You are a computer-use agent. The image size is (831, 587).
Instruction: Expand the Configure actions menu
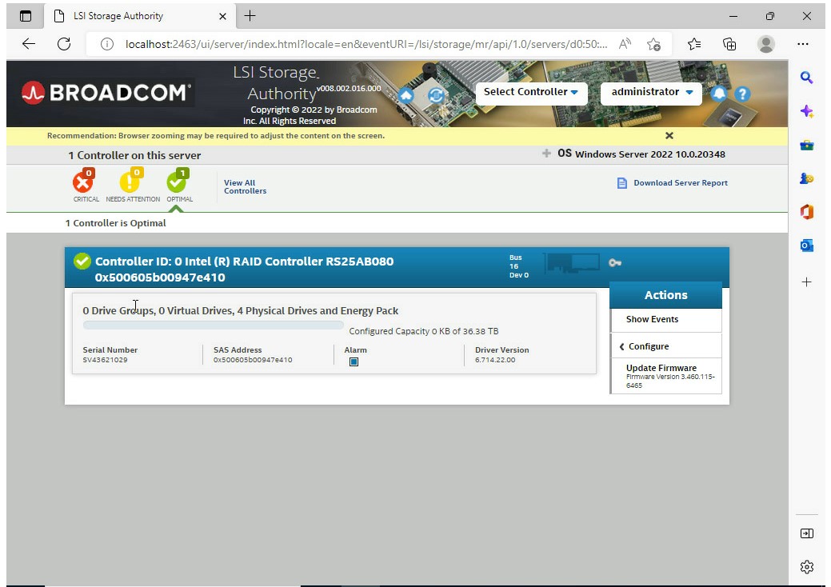(x=648, y=346)
